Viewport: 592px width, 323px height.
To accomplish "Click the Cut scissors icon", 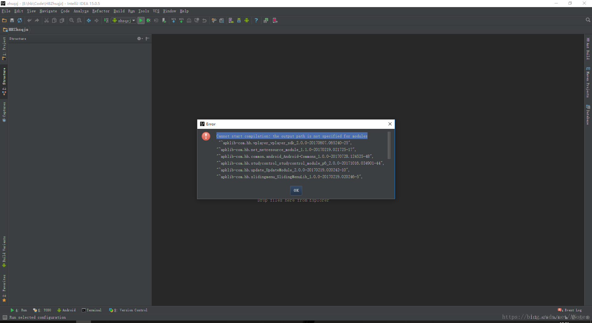I will click(x=47, y=20).
